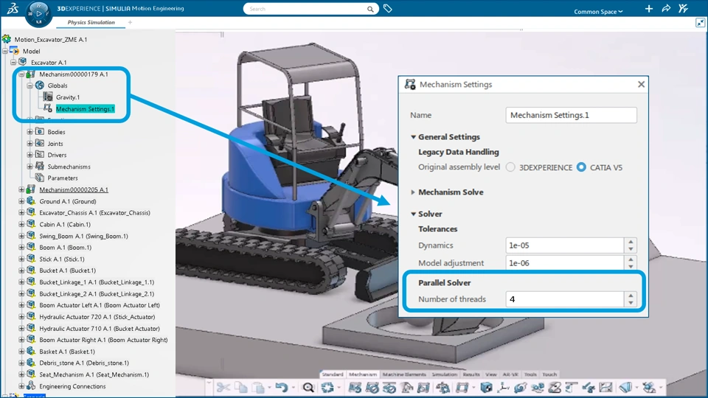Increase the Dynamics tolerance value
The width and height of the screenshot is (708, 398).
click(x=631, y=242)
